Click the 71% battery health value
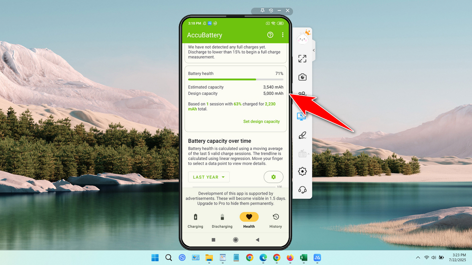The image size is (472, 265). 279,74
